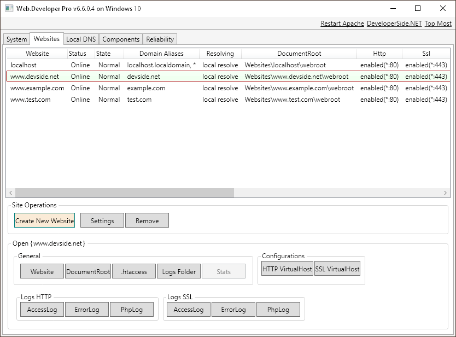Image resolution: width=456 pixels, height=337 pixels.
Task: Open the .htaccess file button
Action: click(x=134, y=271)
